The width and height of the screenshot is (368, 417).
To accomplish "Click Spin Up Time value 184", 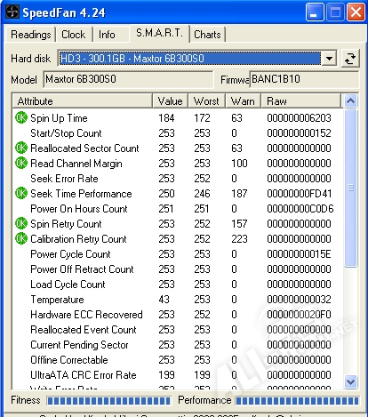I will click(166, 117).
